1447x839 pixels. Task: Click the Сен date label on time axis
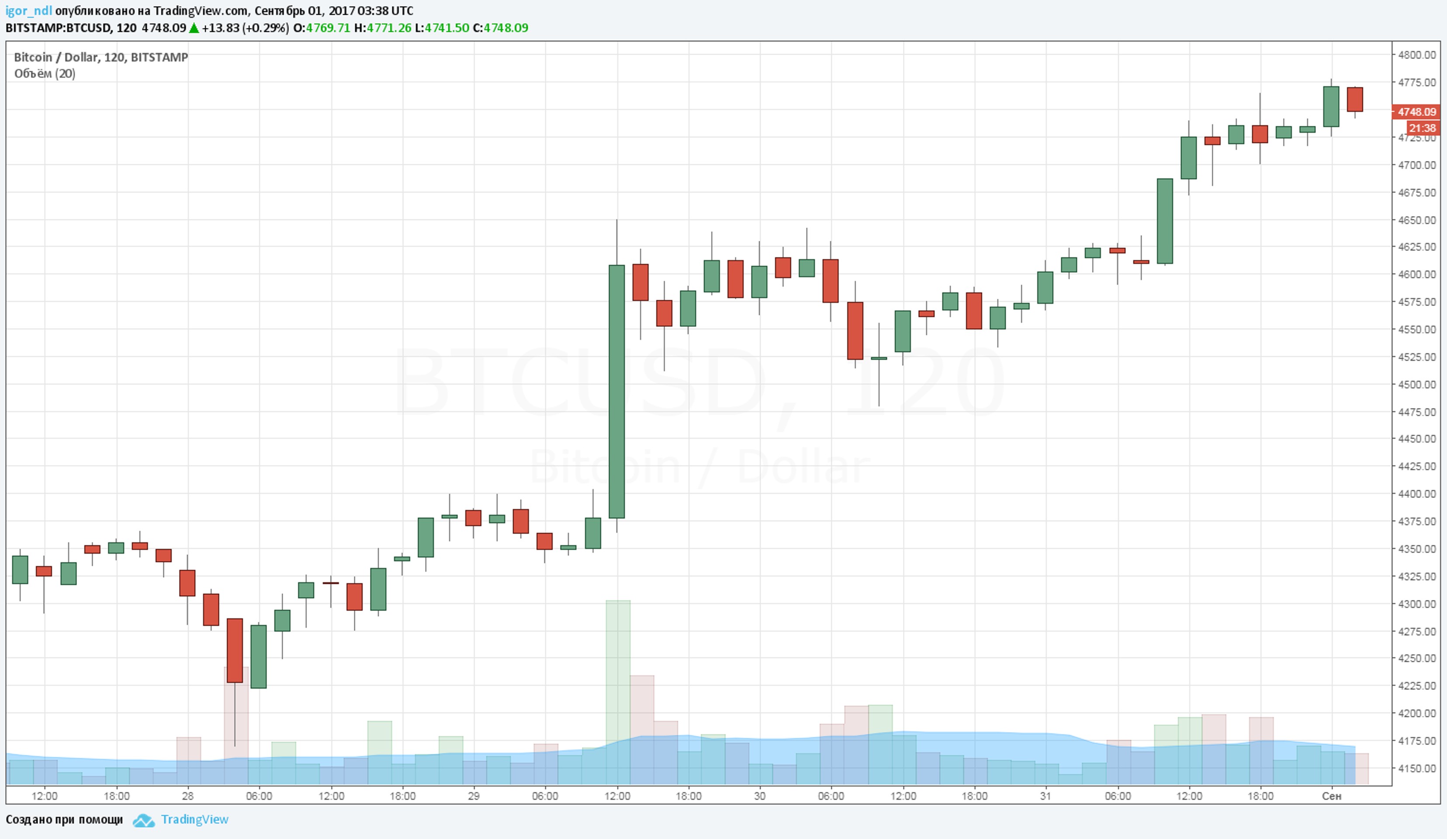pyautogui.click(x=1331, y=796)
